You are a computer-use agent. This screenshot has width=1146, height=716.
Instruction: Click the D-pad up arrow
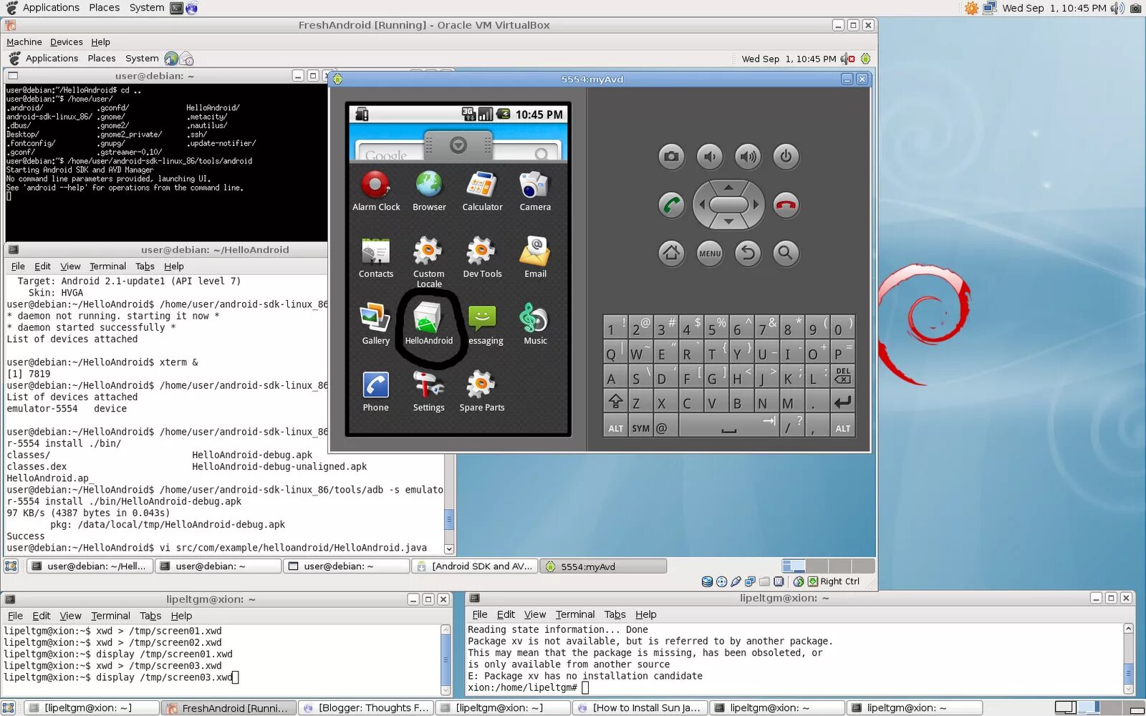[x=728, y=187]
